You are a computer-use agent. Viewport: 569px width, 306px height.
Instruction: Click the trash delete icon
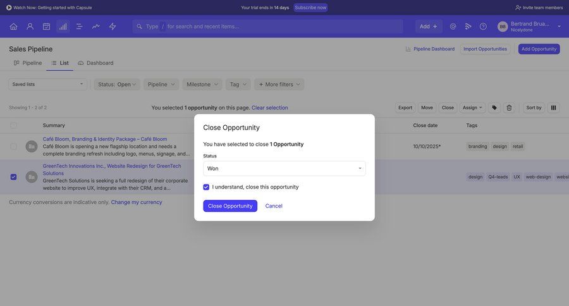[509, 107]
